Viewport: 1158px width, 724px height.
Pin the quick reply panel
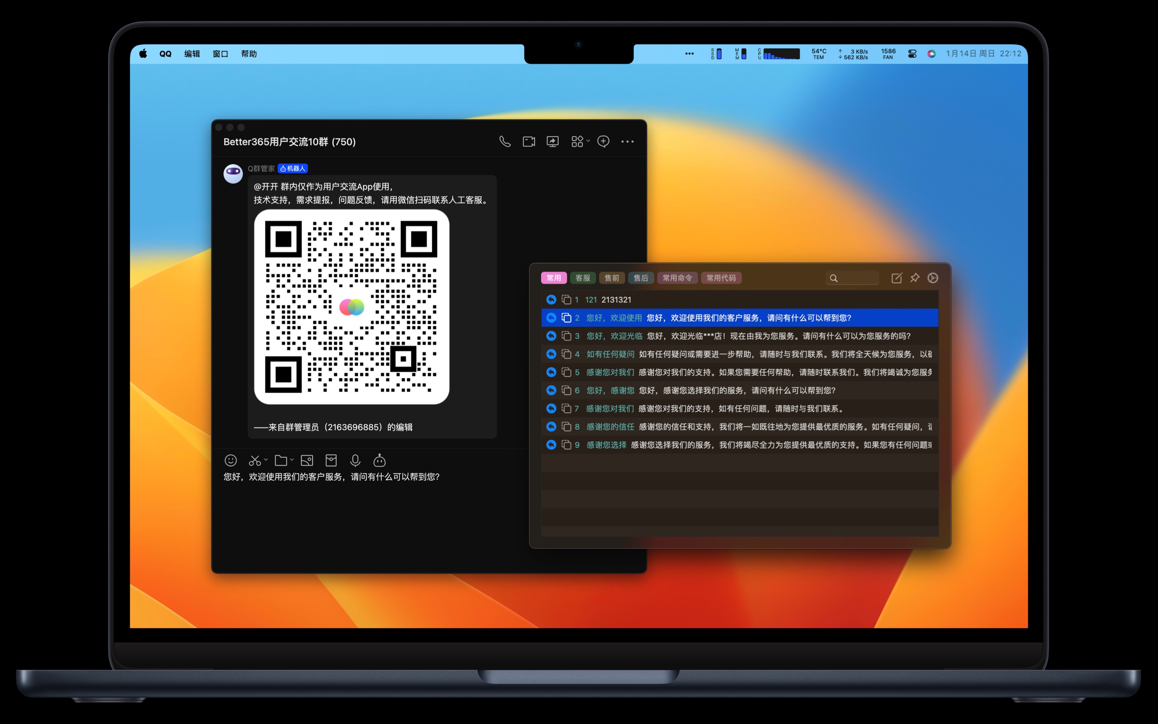(x=914, y=278)
